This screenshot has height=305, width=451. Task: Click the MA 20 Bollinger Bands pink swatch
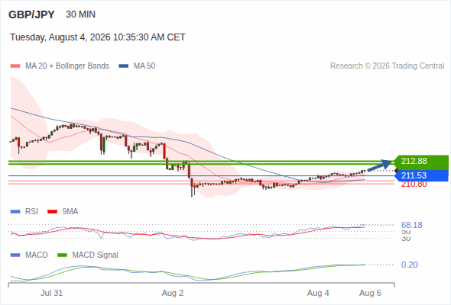15,66
